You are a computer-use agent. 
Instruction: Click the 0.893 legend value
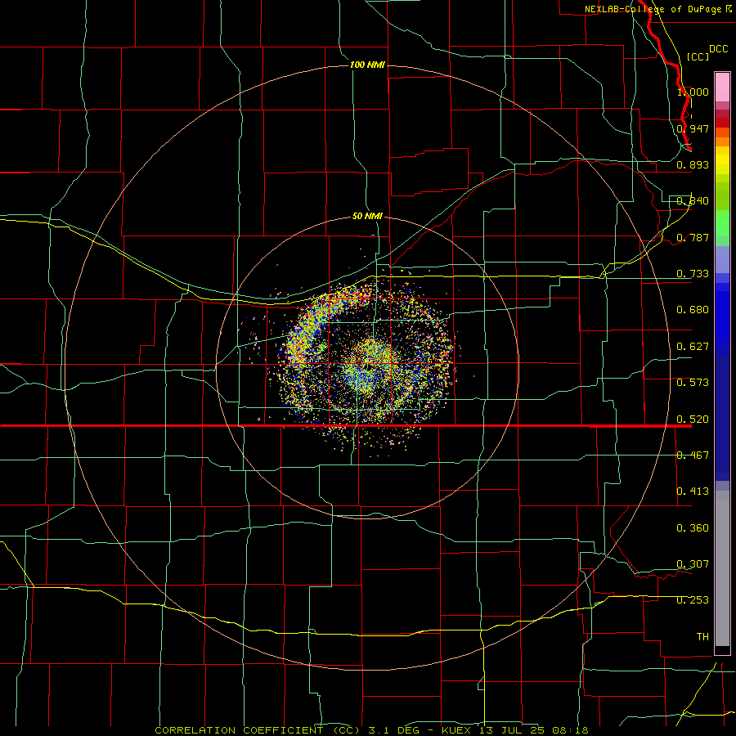click(693, 164)
